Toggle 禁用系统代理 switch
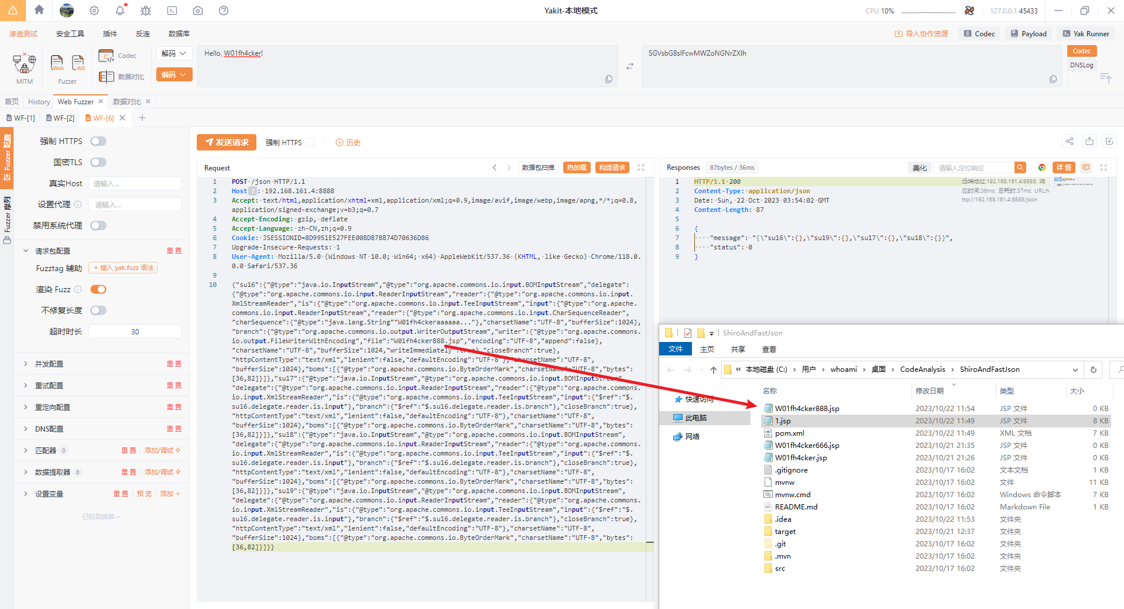This screenshot has height=609, width=1124. [98, 225]
